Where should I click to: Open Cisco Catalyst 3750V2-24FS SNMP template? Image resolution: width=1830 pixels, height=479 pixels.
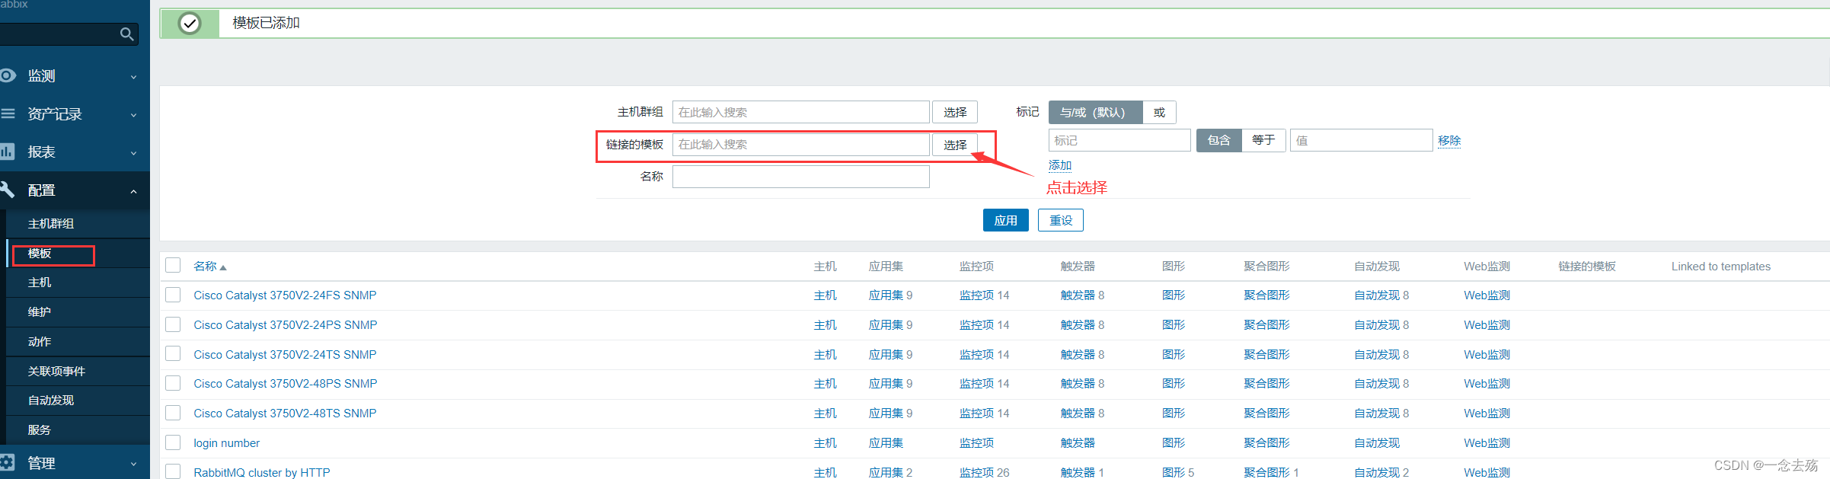click(285, 295)
